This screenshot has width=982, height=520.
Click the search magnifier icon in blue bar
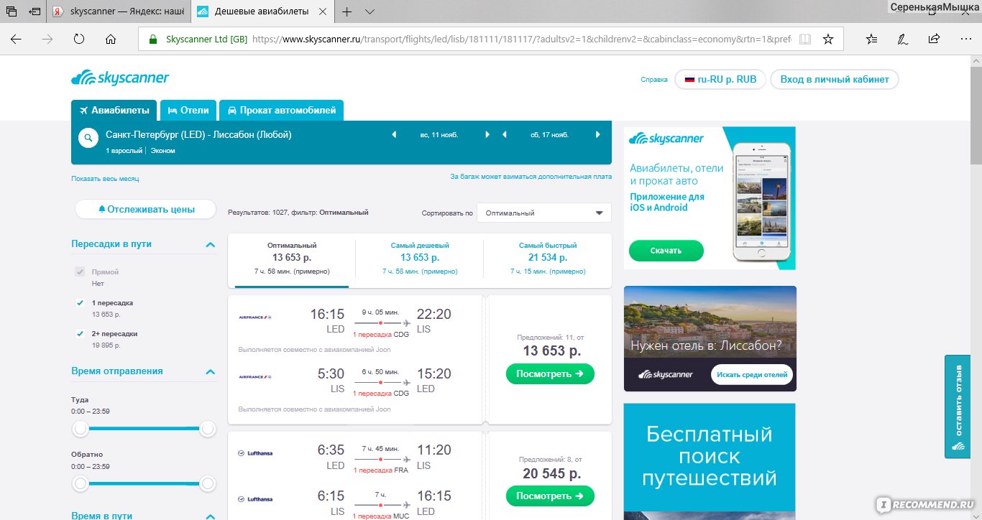click(x=88, y=139)
